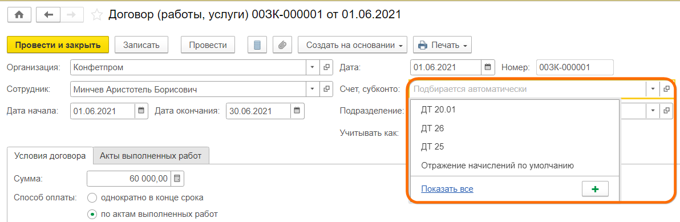Navigate forward with the right arrow

click(x=72, y=15)
